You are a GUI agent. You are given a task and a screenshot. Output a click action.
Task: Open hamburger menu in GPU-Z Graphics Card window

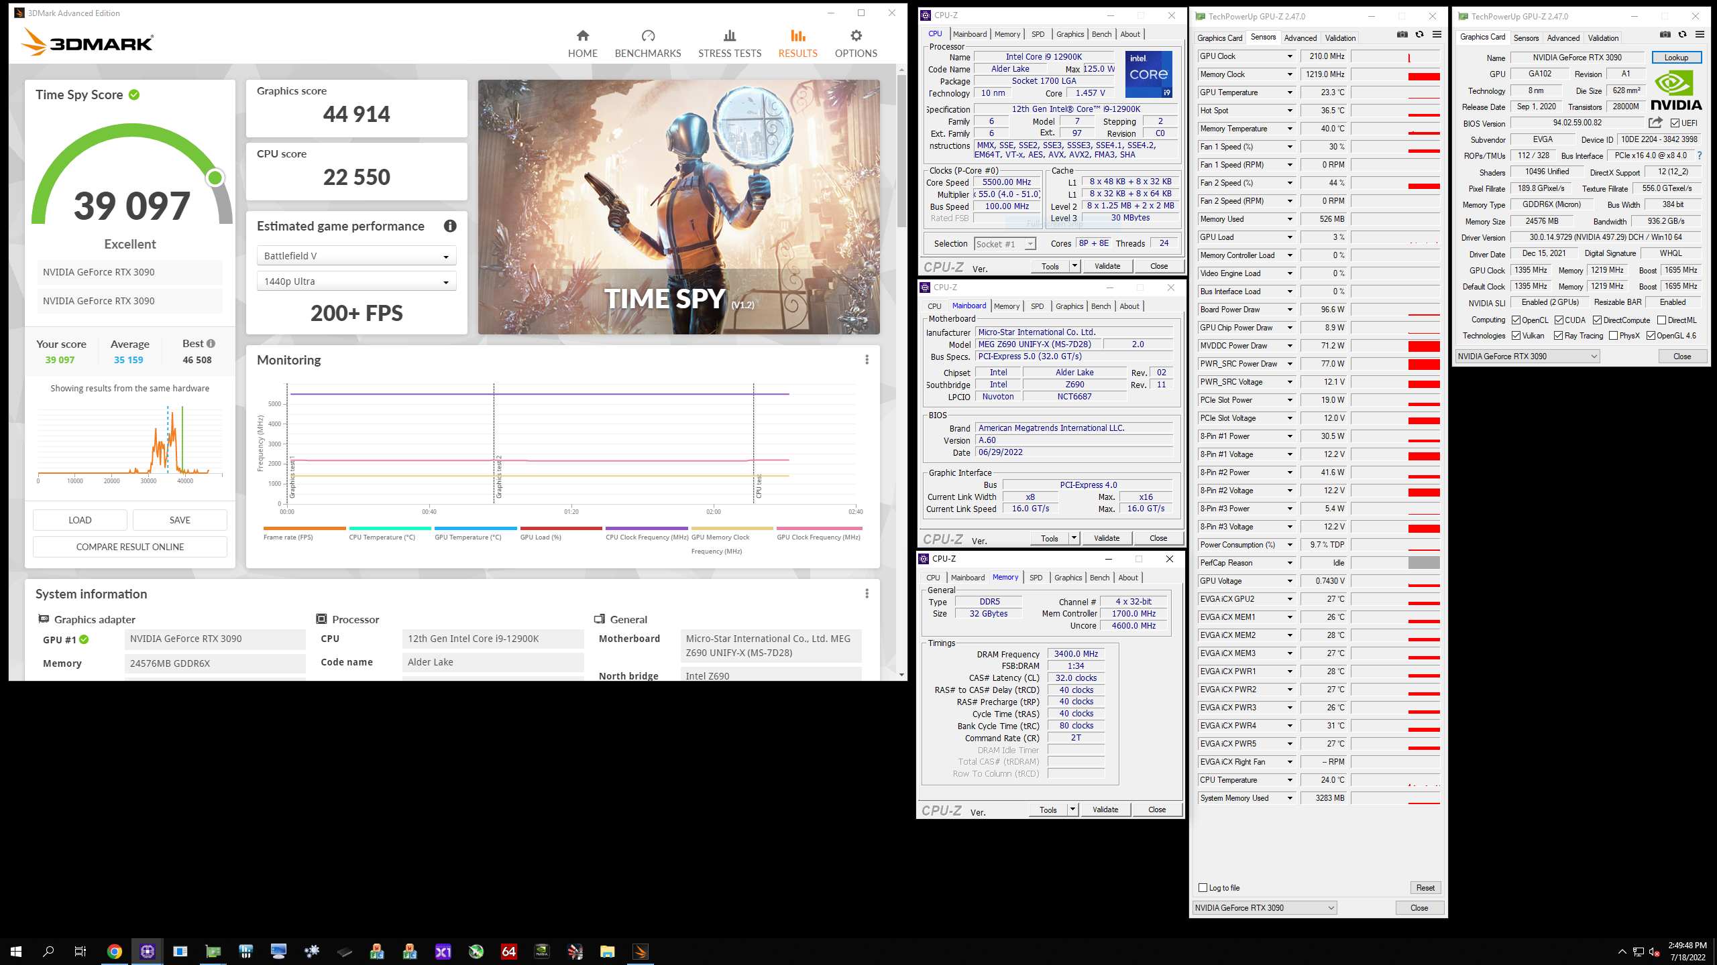pyautogui.click(x=1700, y=35)
